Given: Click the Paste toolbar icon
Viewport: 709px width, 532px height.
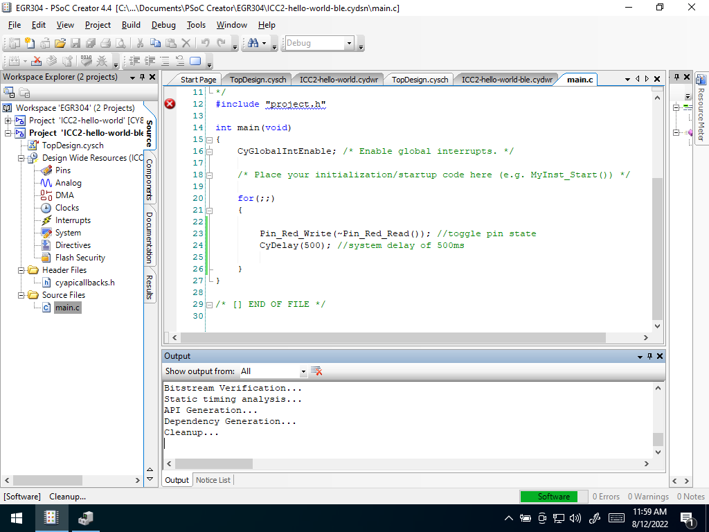Looking at the screenshot, I should 170,43.
